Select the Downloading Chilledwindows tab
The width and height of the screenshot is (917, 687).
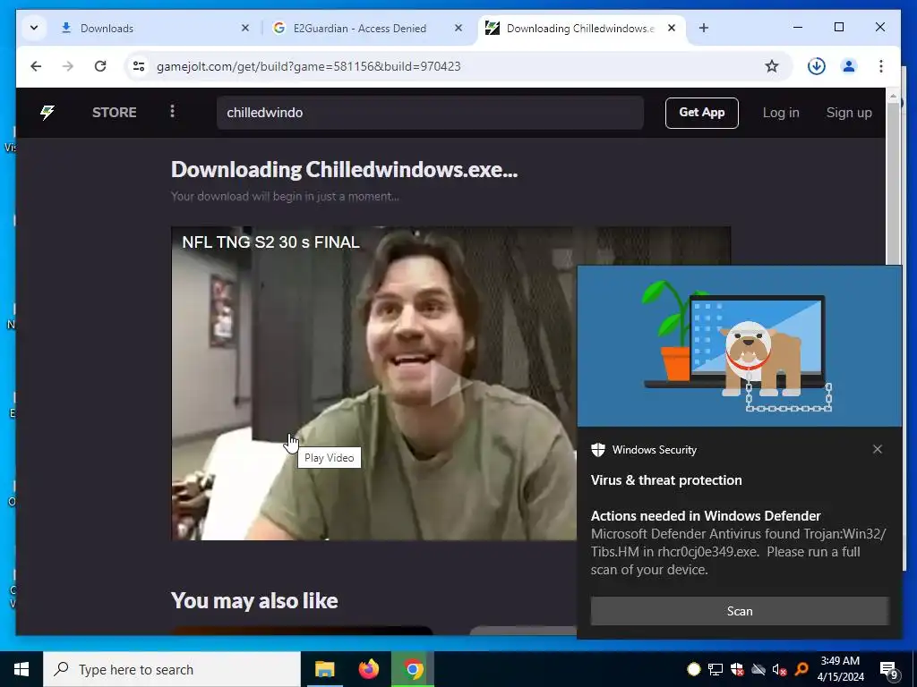[579, 28]
